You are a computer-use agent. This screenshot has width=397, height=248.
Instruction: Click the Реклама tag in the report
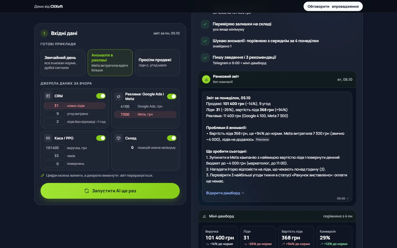(262, 140)
